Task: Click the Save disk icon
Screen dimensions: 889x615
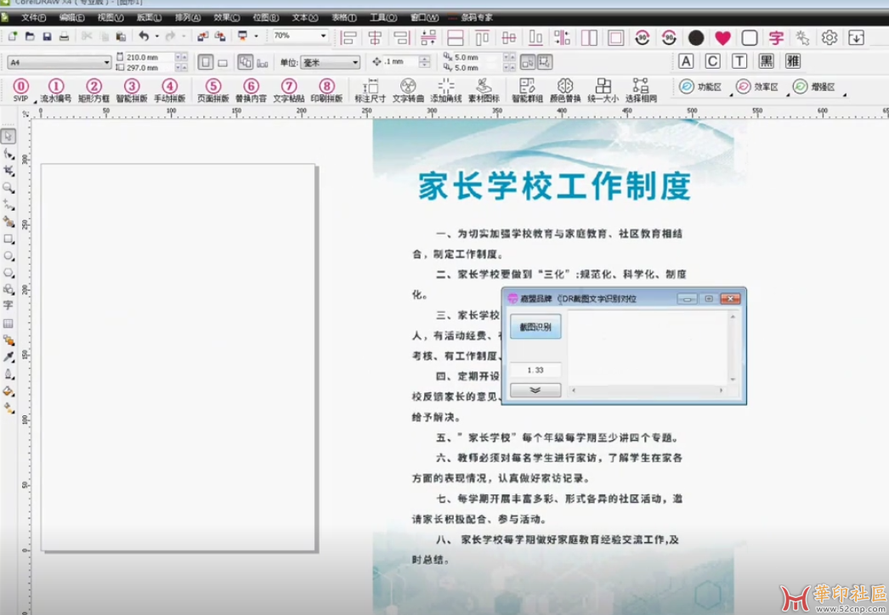Action: click(x=47, y=37)
